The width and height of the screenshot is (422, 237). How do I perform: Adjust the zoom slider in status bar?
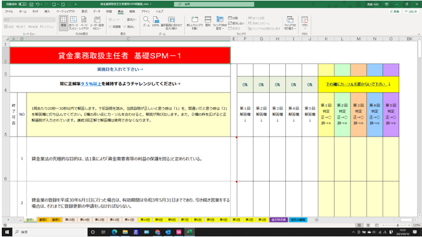[398, 225]
